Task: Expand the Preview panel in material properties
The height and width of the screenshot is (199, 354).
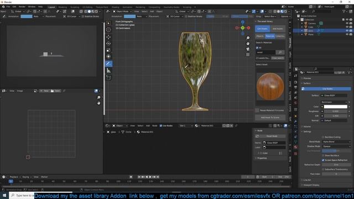Action: (307, 78)
